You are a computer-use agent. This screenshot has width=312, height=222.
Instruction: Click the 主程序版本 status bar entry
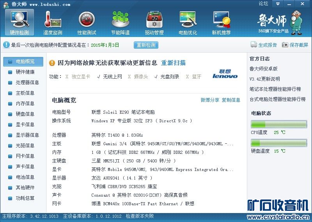coord(30,216)
